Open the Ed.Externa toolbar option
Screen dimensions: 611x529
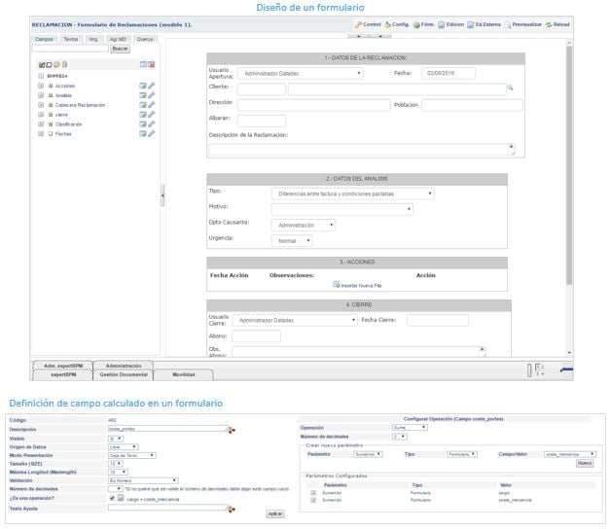pyautogui.click(x=484, y=24)
